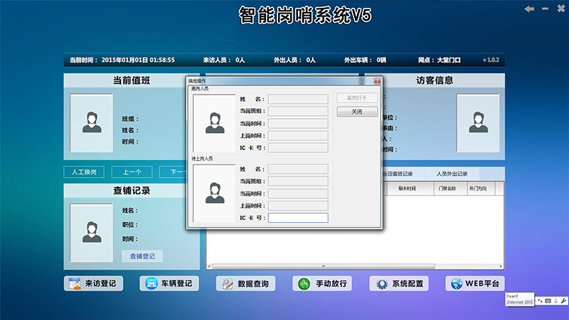
Task: Open the 数据查询 data query icon
Action: [226, 284]
